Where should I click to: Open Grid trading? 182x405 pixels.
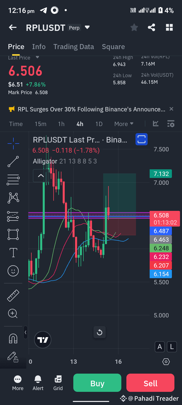click(x=58, y=383)
